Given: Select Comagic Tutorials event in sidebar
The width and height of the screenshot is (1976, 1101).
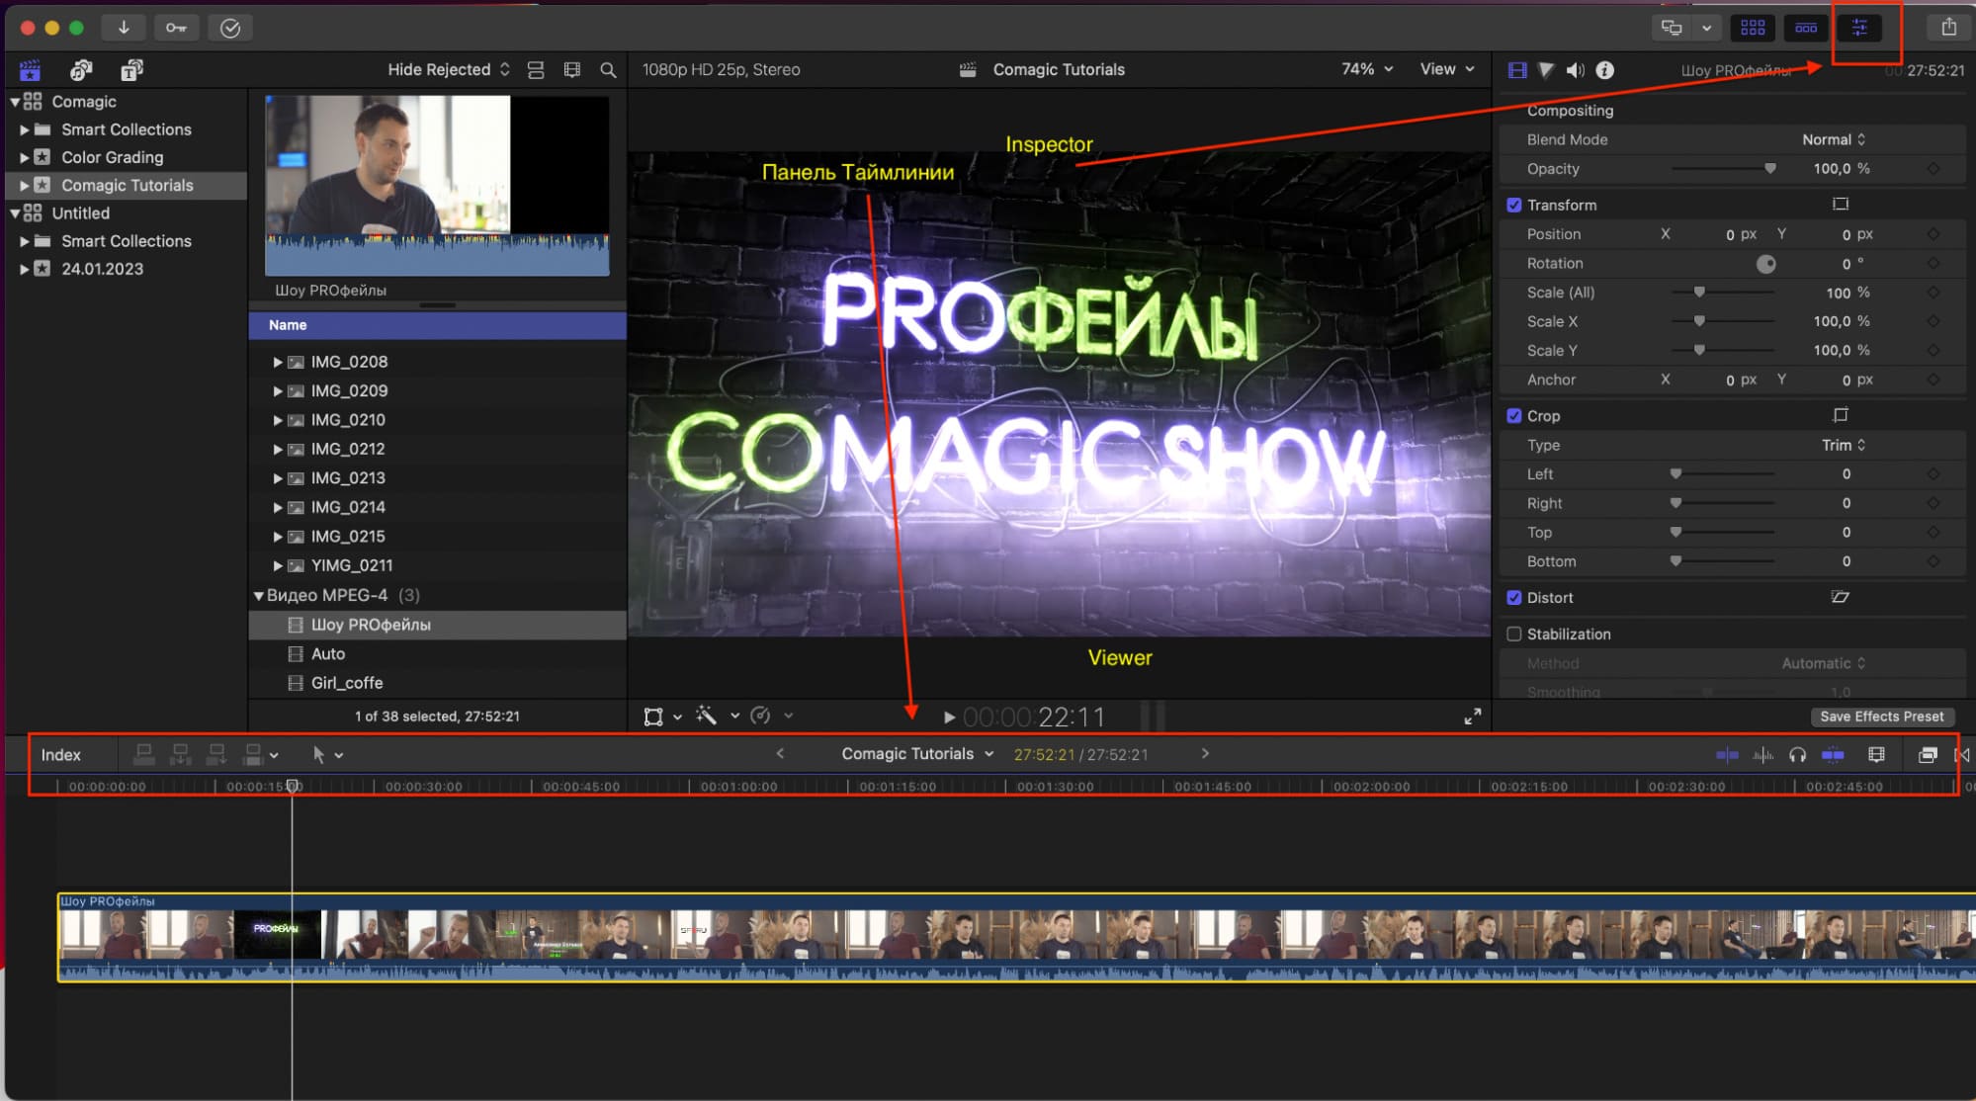Looking at the screenshot, I should [127, 185].
